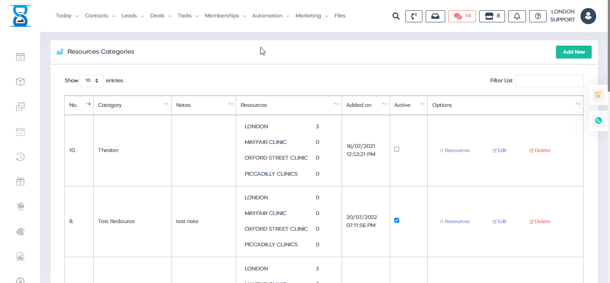Click the Filter List input field
Screen dimensions: 610x283
coord(549,80)
